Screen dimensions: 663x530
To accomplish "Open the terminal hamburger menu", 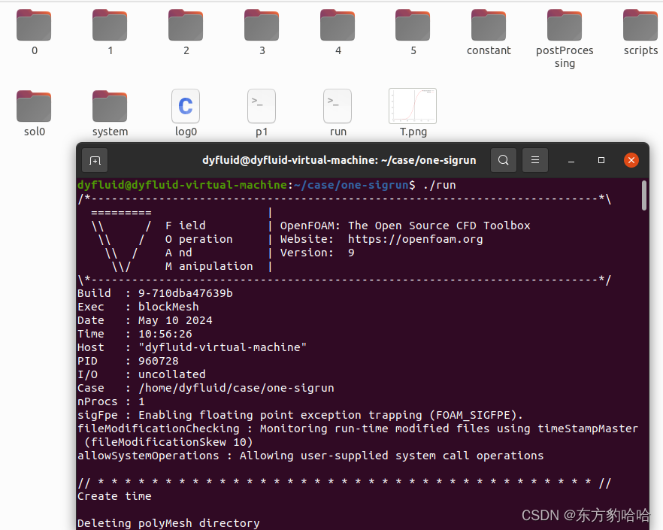I will point(535,160).
